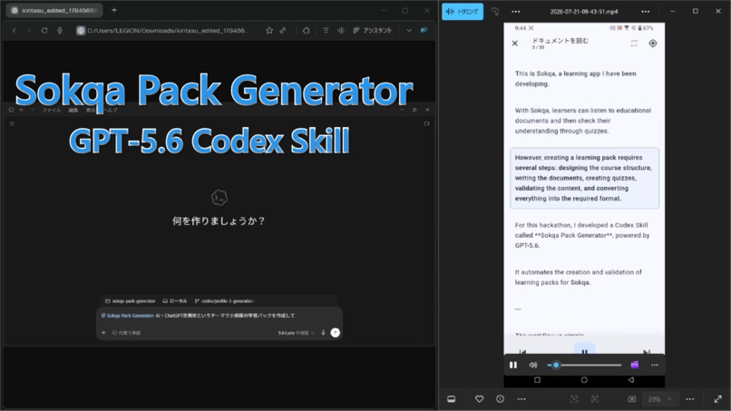Image resolution: width=731 pixels, height=411 pixels.
Task: Tap the Android recents square button
Action: pyautogui.click(x=537, y=380)
